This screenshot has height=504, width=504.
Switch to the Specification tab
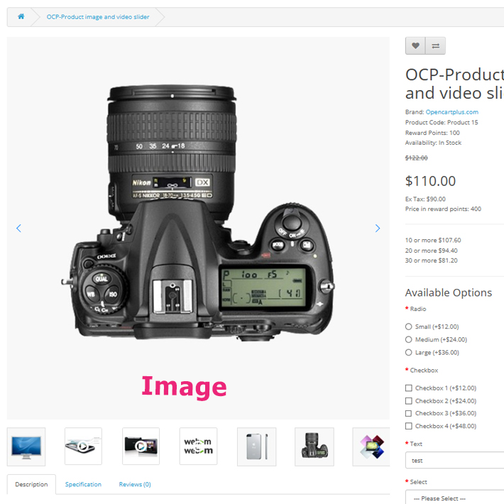click(x=83, y=484)
